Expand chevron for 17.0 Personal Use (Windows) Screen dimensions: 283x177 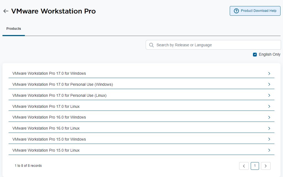269,84
